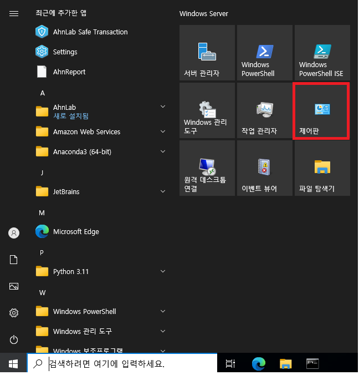The height and width of the screenshot is (375, 359).
Task: Open the 파일 탐색기 tile
Action: click(x=322, y=169)
